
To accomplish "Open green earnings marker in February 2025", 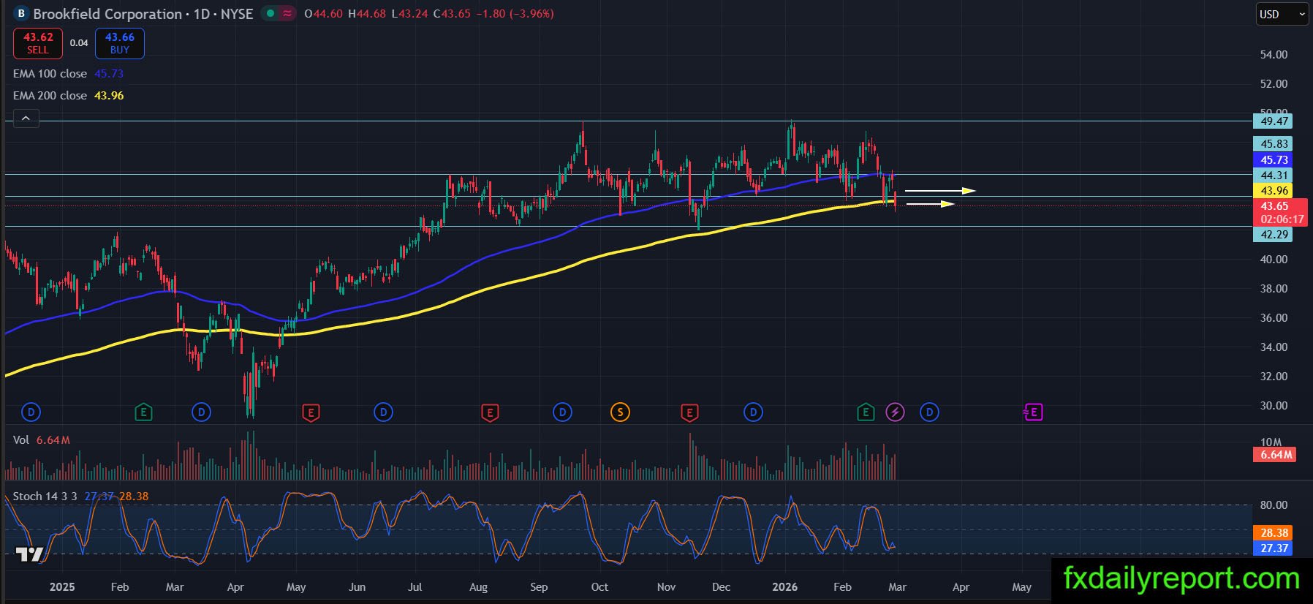I will coord(143,412).
